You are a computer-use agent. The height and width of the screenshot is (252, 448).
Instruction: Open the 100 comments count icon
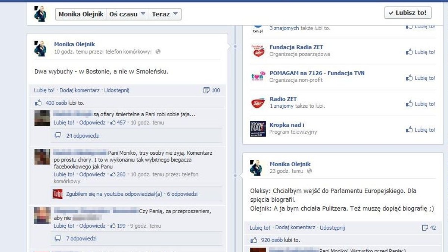tap(212, 90)
